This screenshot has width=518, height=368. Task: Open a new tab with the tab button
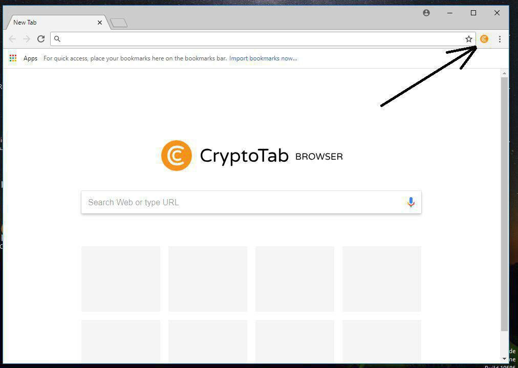coord(119,23)
